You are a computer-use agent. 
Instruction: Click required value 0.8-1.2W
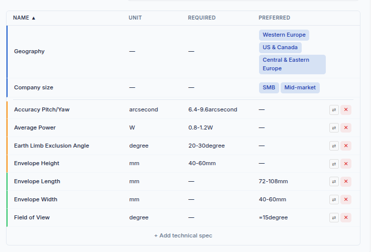tap(201, 128)
